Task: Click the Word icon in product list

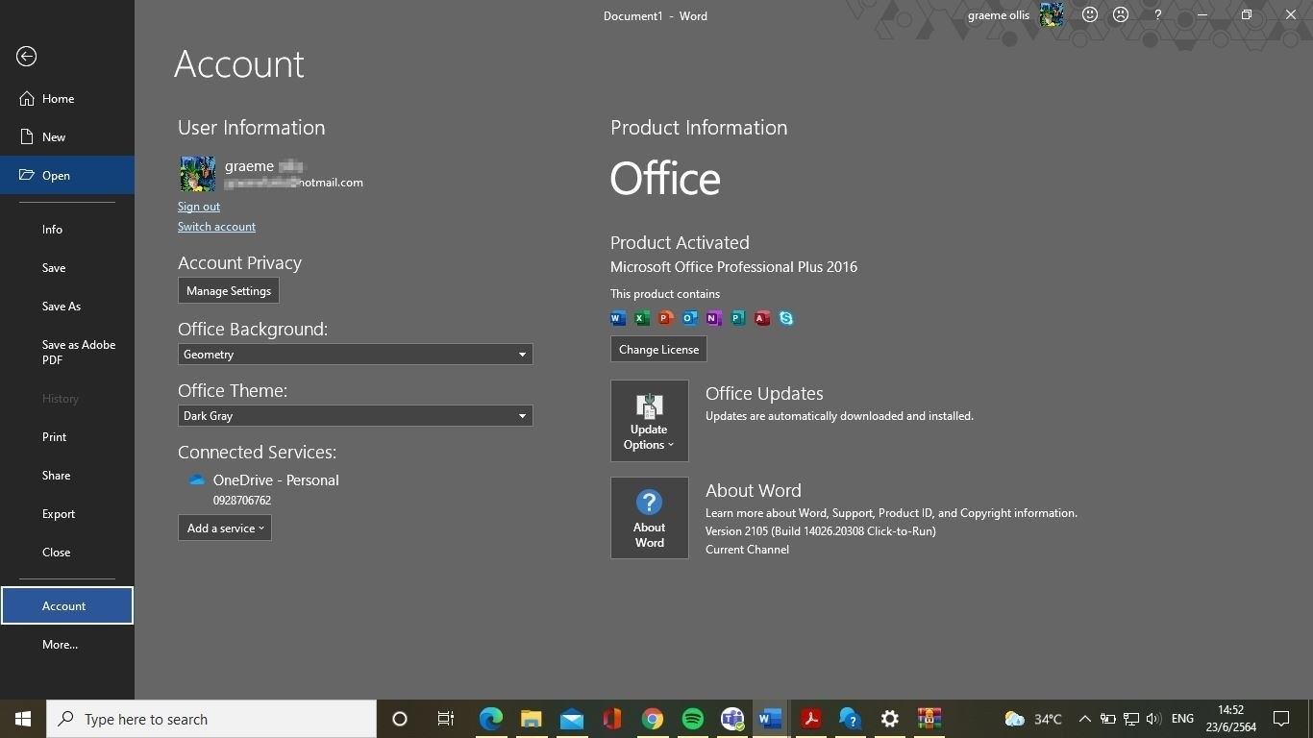Action: click(x=618, y=318)
